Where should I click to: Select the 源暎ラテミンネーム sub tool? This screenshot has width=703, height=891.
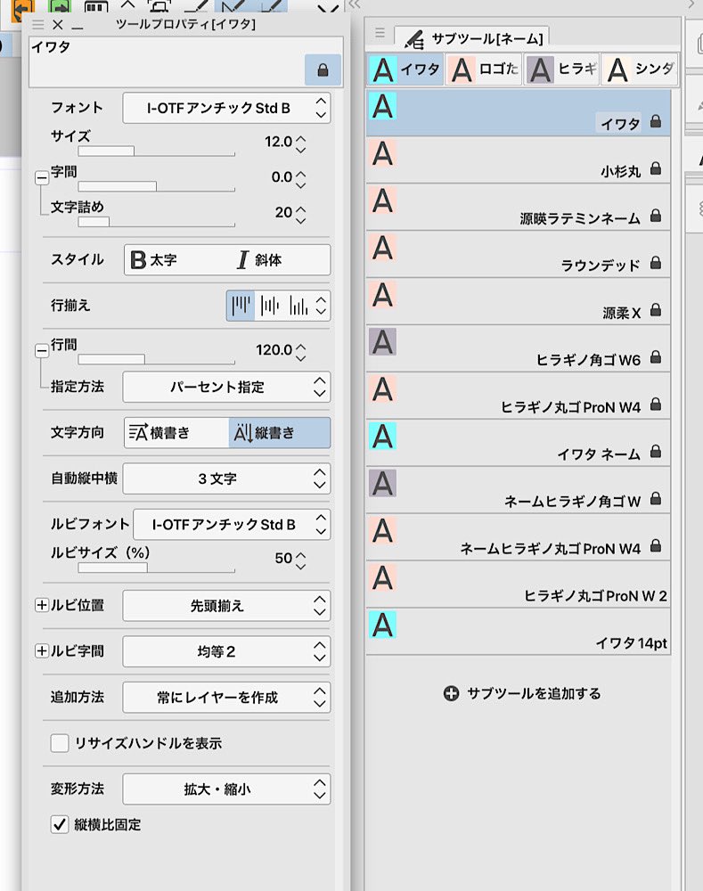pyautogui.click(x=519, y=207)
